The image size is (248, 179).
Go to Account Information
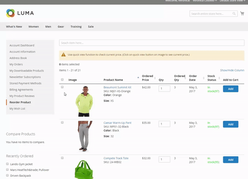point(22,52)
